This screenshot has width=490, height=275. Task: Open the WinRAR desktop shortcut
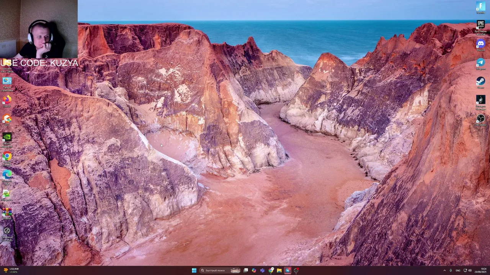7,214
